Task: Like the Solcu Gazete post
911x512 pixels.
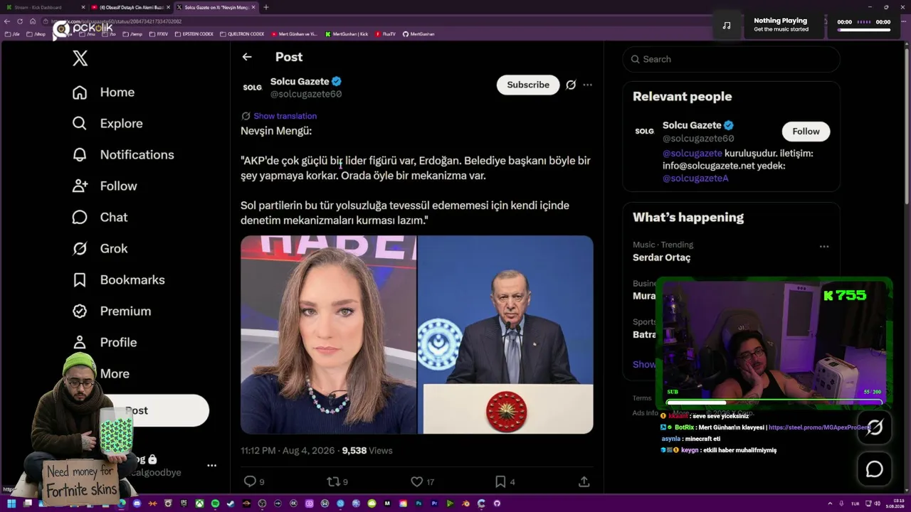Action: pos(417,481)
